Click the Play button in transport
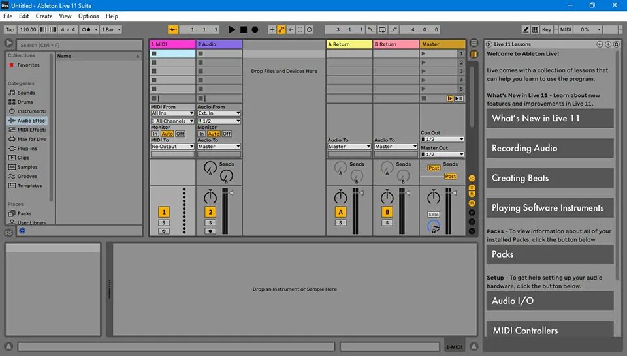This screenshot has height=356, width=627. [232, 29]
